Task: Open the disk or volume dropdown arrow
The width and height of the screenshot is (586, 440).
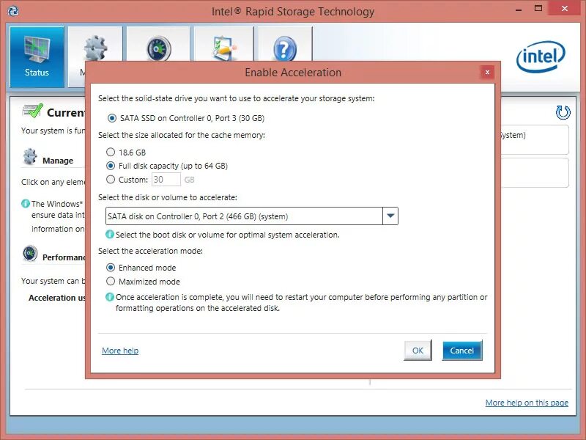Action: (x=390, y=216)
